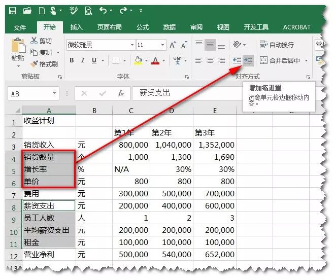This screenshot has height=280, width=335.
Task: Click the 格式刷 format painter button
Action: (x=44, y=64)
